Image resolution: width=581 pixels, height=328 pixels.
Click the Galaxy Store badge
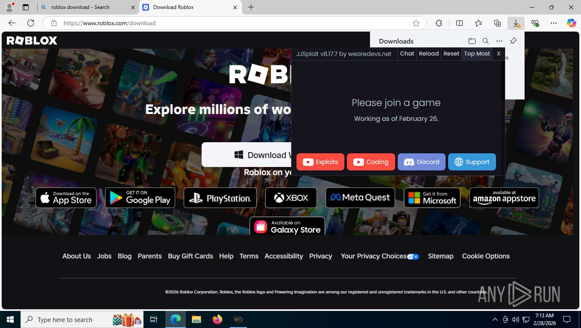pos(287,226)
